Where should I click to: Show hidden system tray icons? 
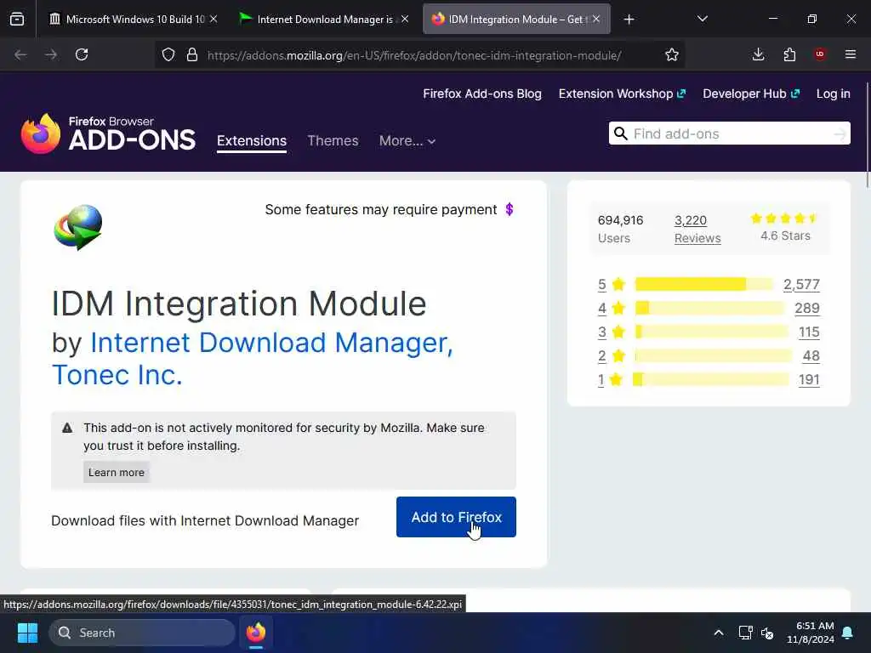pyautogui.click(x=718, y=633)
